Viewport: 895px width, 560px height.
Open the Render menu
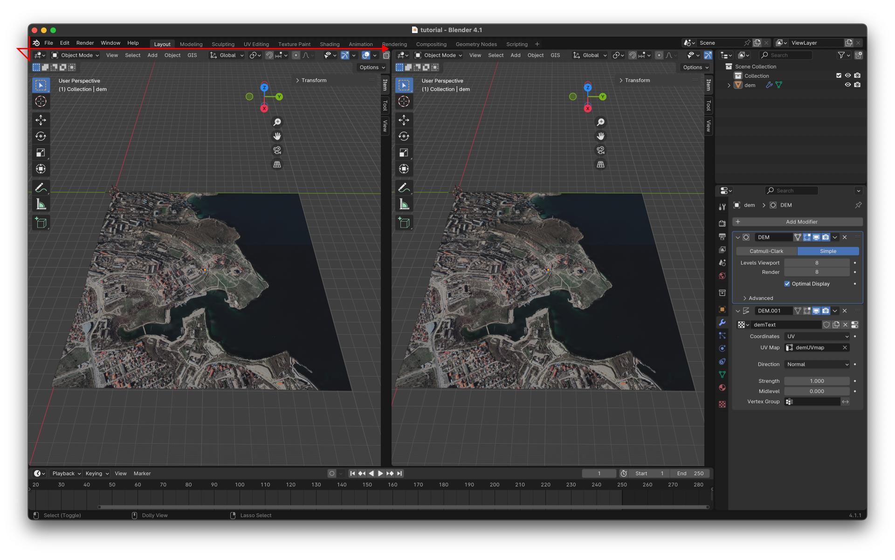click(85, 43)
